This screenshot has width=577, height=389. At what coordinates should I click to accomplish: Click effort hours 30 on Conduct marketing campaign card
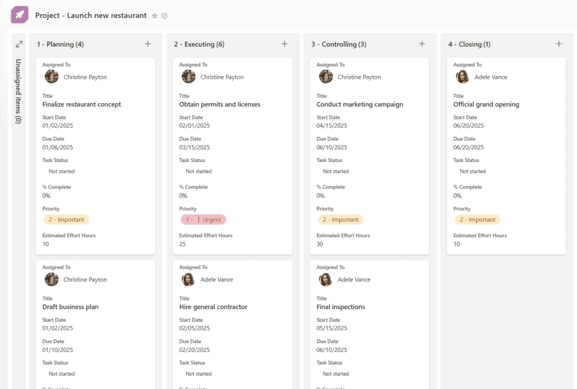coord(320,244)
